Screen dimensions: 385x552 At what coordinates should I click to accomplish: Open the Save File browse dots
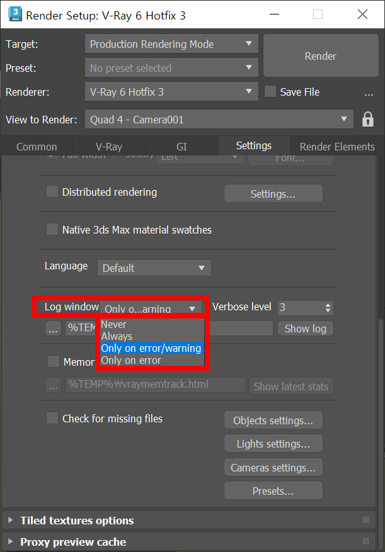369,93
